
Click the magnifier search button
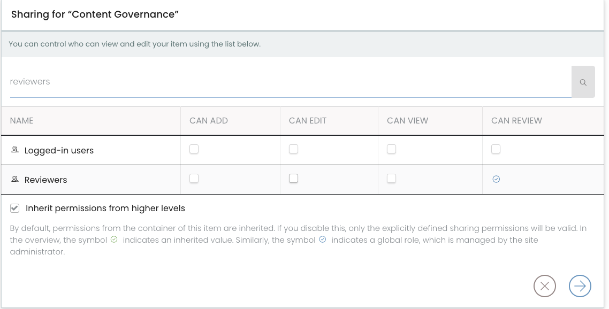click(x=583, y=82)
